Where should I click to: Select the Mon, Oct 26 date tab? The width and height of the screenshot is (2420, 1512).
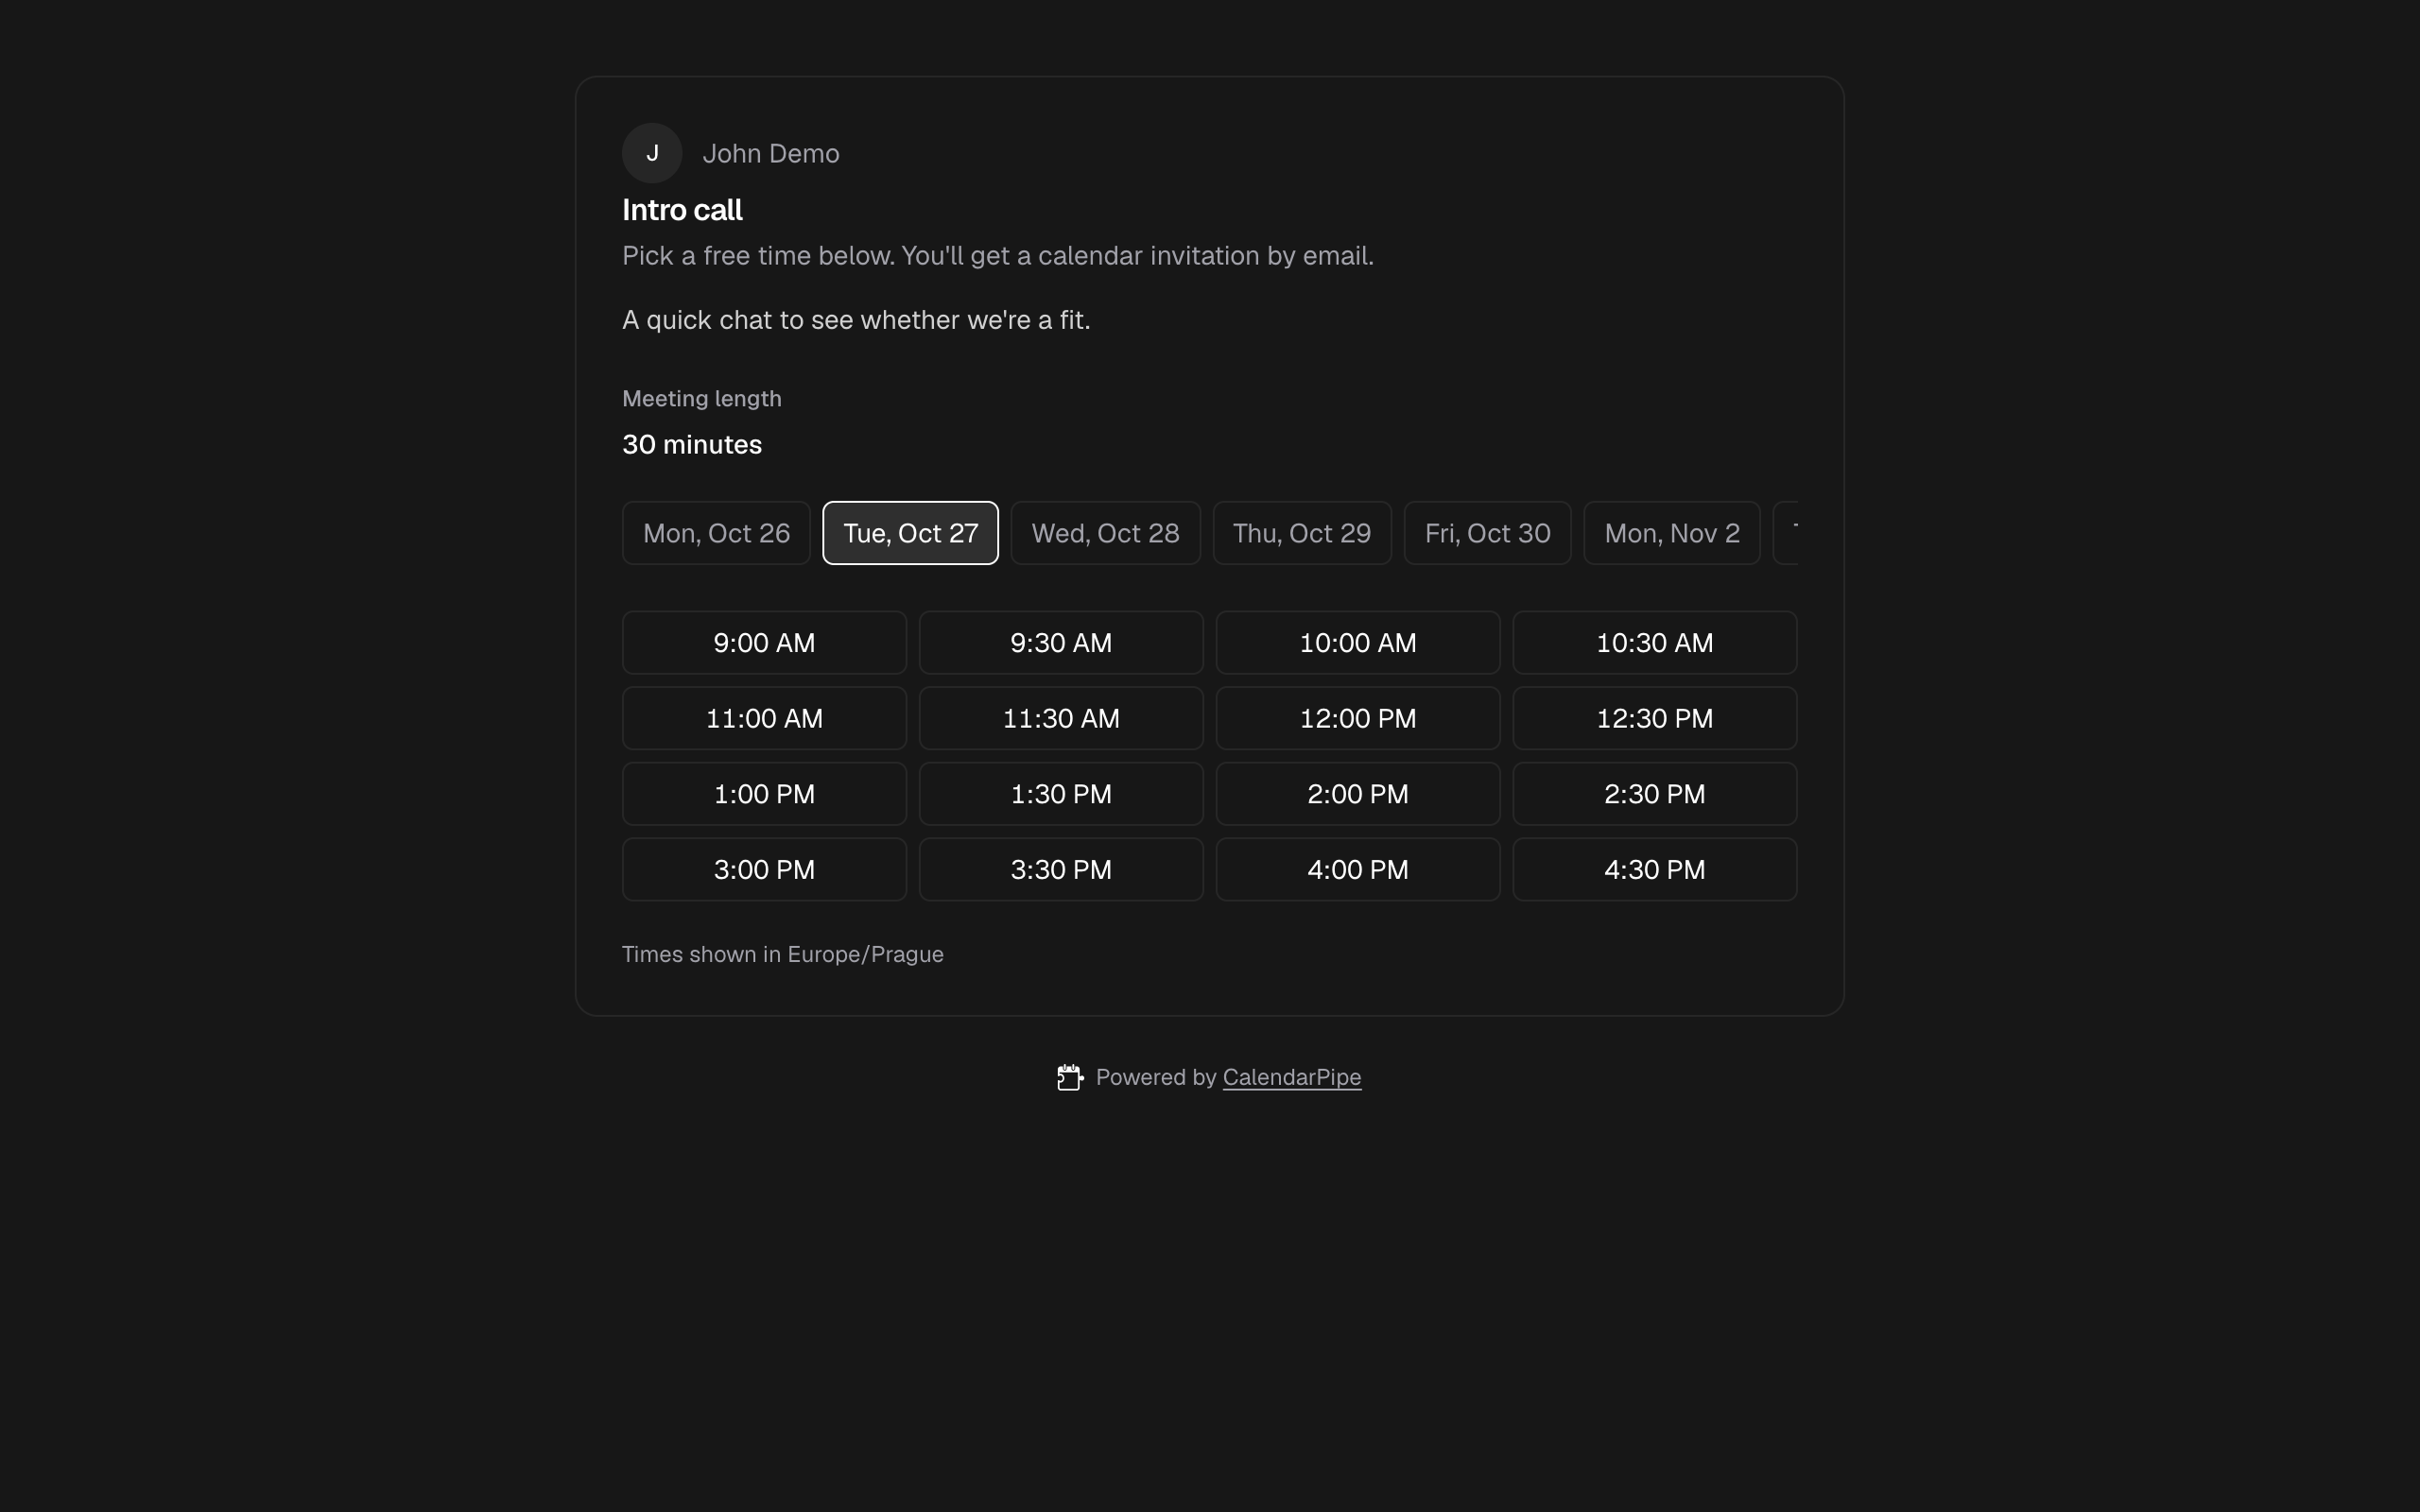716,533
